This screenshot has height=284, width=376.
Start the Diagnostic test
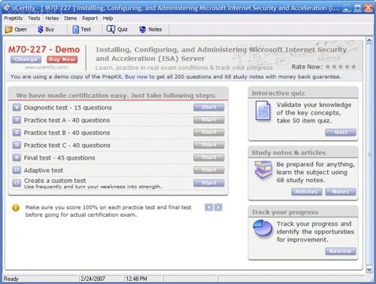[209, 108]
